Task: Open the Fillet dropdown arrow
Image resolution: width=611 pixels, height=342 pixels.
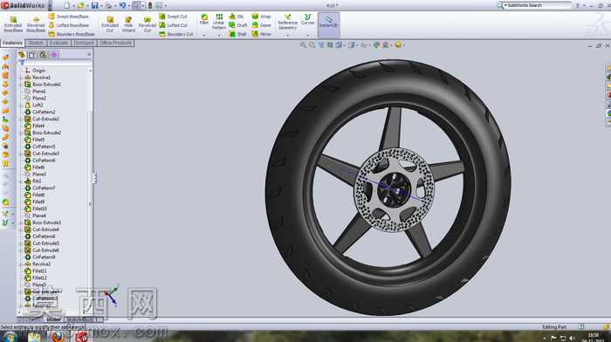Action: [203, 36]
